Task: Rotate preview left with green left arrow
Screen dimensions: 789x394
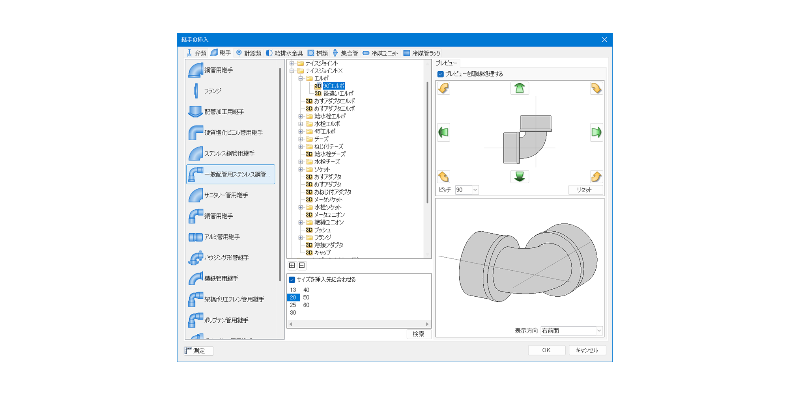Action: coord(443,132)
